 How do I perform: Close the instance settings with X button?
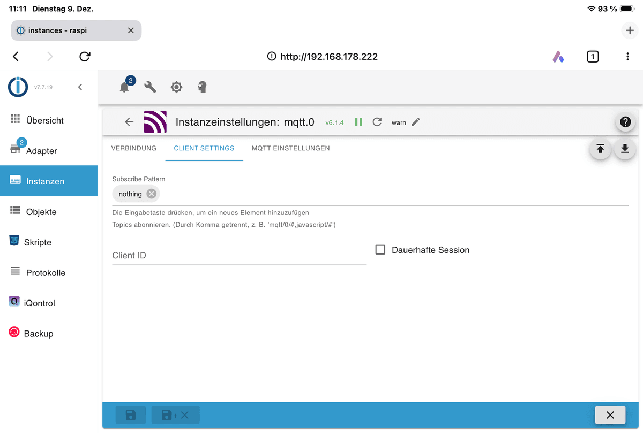coord(610,415)
